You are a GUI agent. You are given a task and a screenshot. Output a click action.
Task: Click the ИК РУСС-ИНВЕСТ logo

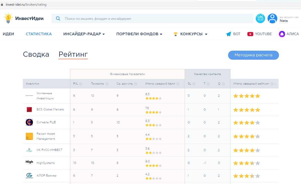coord(29,150)
